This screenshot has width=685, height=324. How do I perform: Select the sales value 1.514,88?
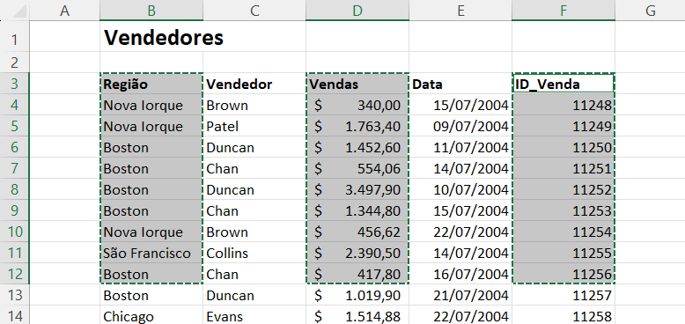point(357,316)
